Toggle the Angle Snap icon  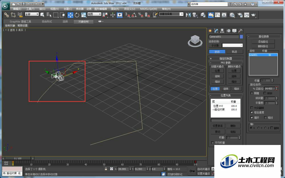point(134,15)
